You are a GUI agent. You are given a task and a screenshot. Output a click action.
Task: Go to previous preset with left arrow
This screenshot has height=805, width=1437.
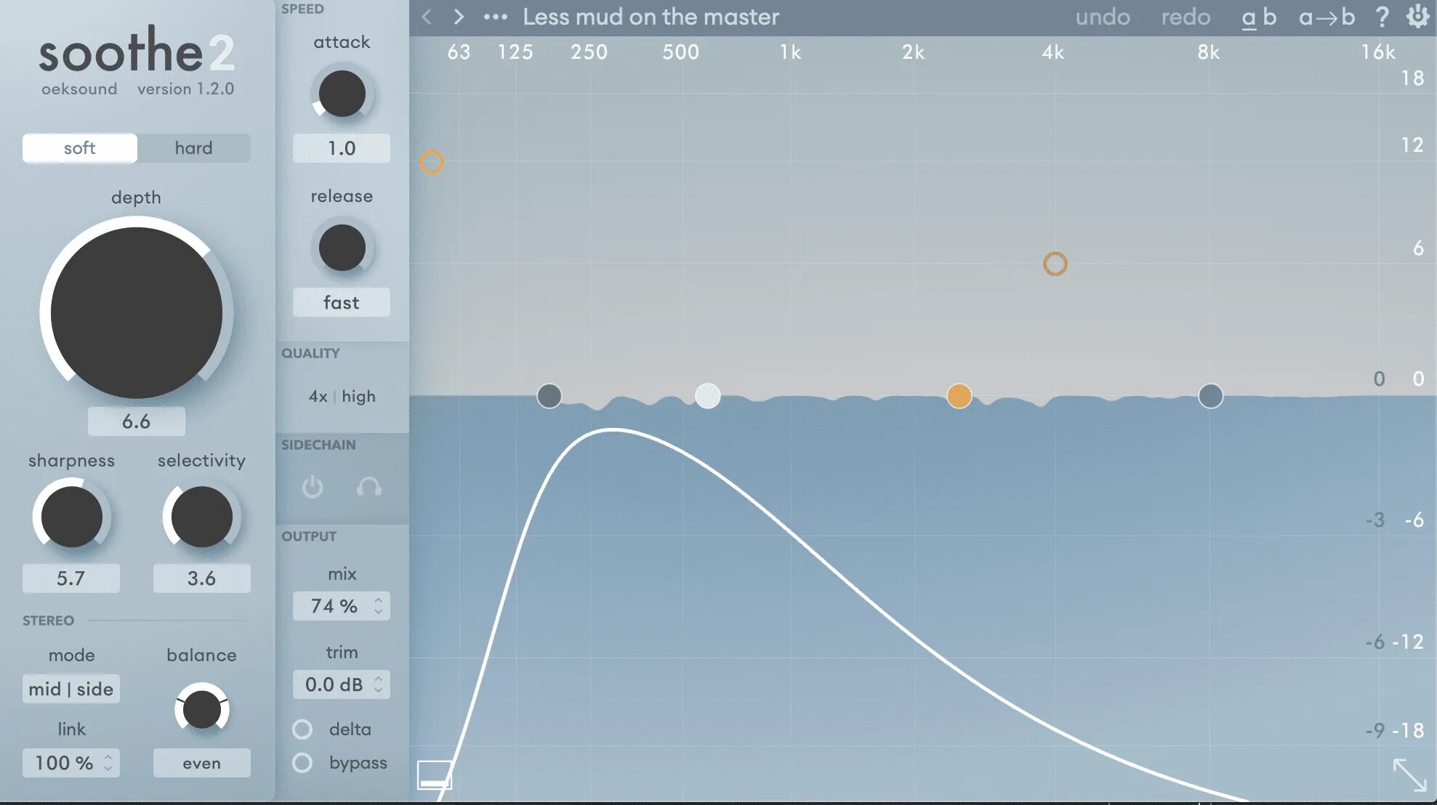pos(425,16)
